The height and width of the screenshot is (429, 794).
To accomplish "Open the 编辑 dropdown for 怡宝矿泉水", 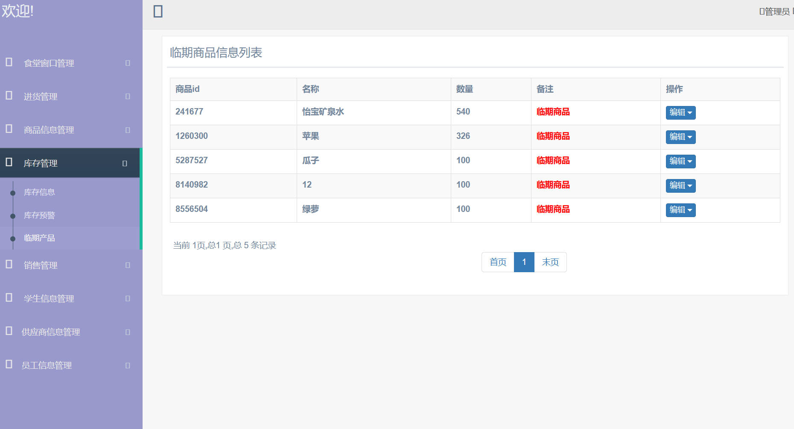I will (680, 112).
